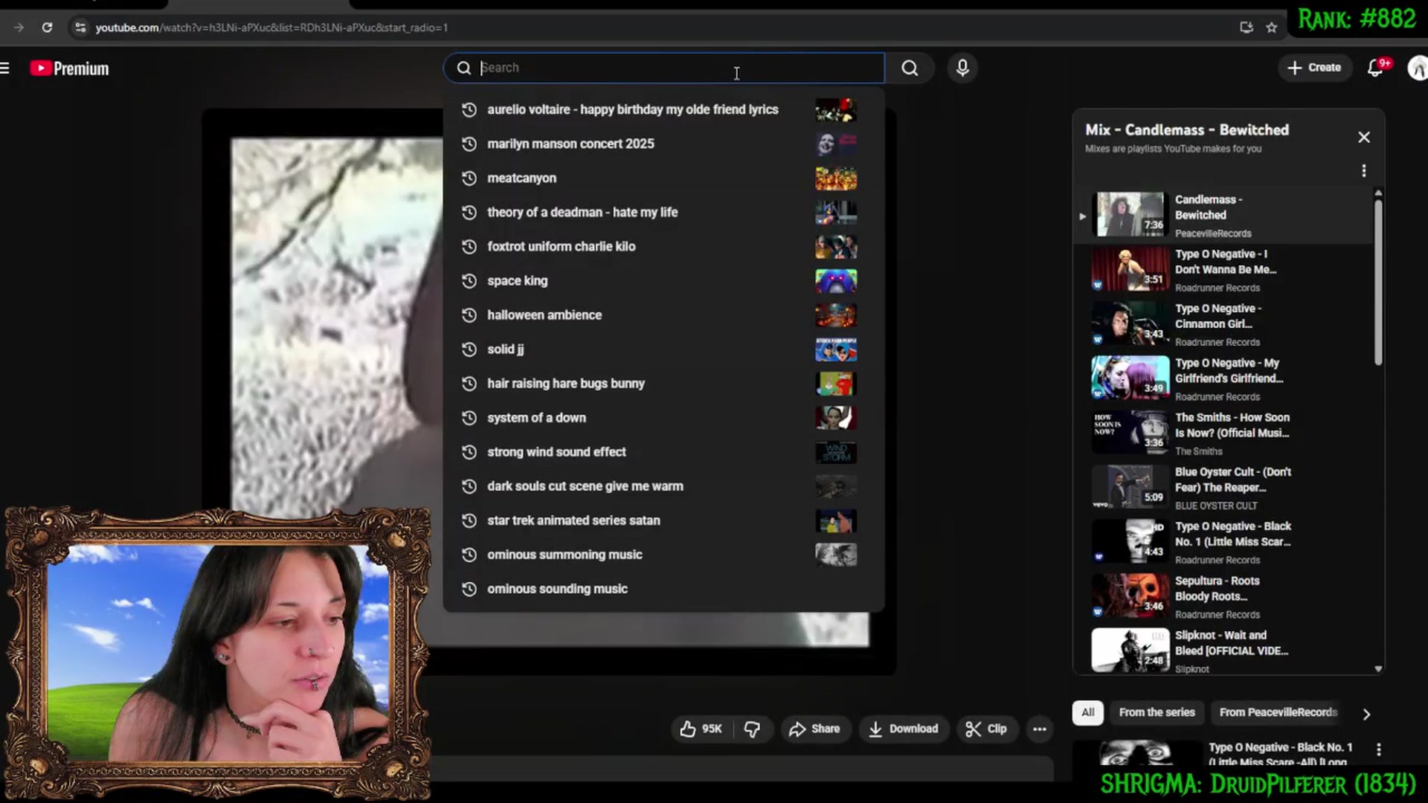Choose suggestion meatcanyon

click(663, 178)
